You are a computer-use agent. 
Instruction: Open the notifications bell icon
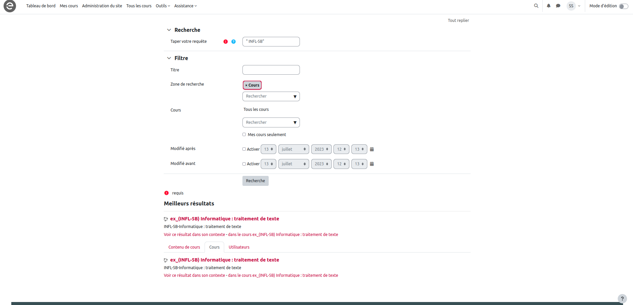click(x=549, y=6)
